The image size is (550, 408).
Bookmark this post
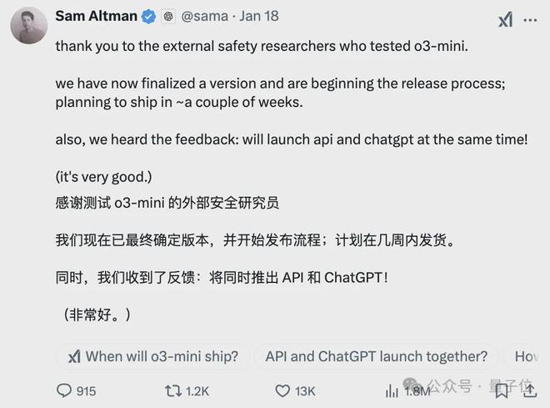tap(502, 391)
